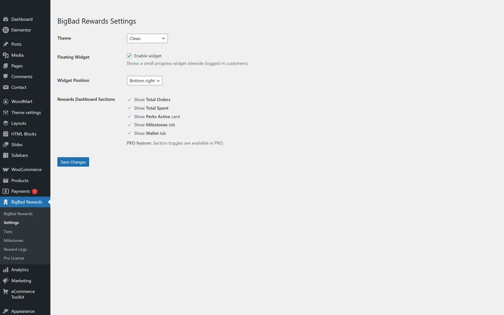Click the Elementor logo icon
504x315 pixels.
6,30
